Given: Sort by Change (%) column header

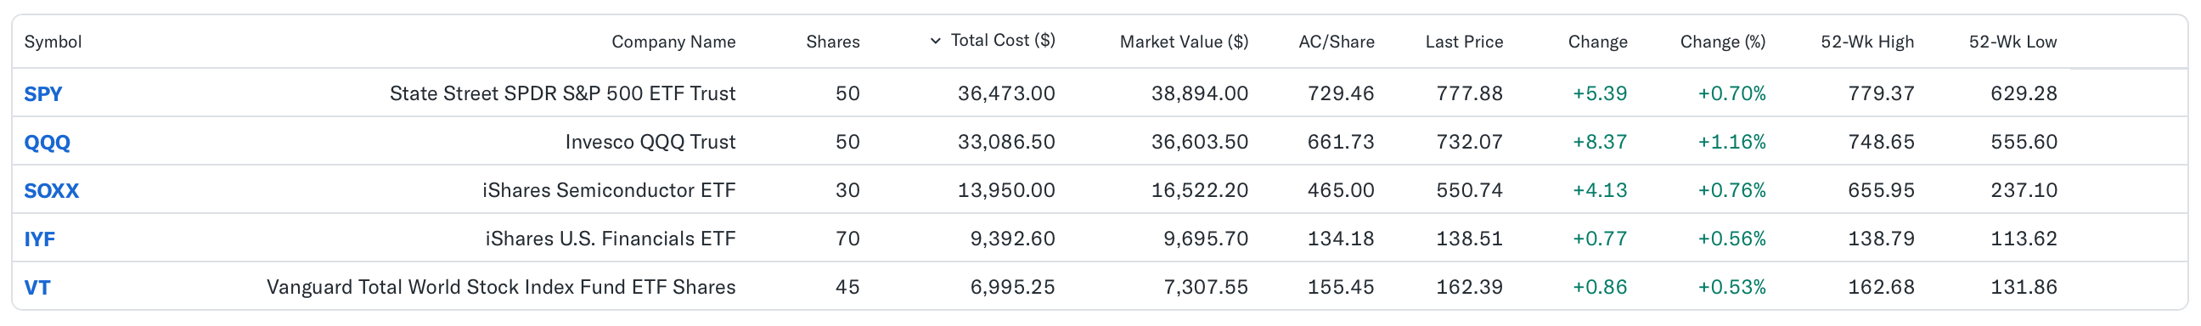Looking at the screenshot, I should point(1723,42).
